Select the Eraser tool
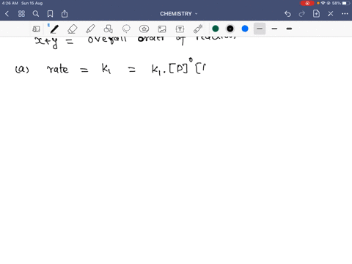The height and width of the screenshot is (264, 352). click(x=73, y=29)
